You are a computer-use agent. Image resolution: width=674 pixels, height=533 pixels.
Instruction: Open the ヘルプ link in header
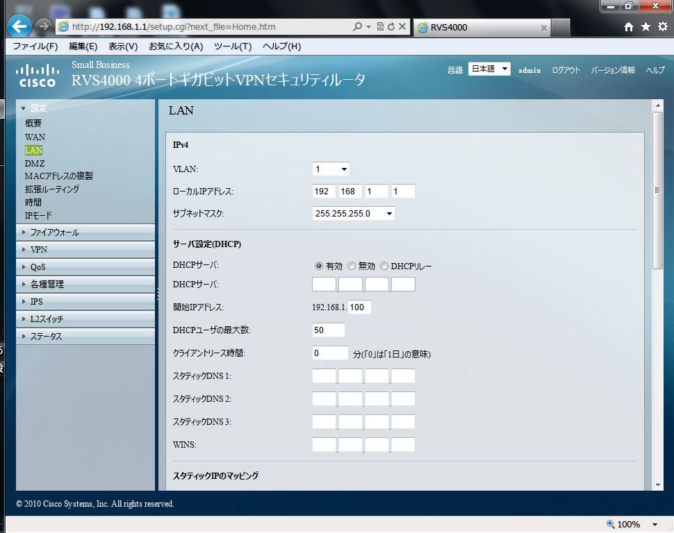(x=655, y=70)
